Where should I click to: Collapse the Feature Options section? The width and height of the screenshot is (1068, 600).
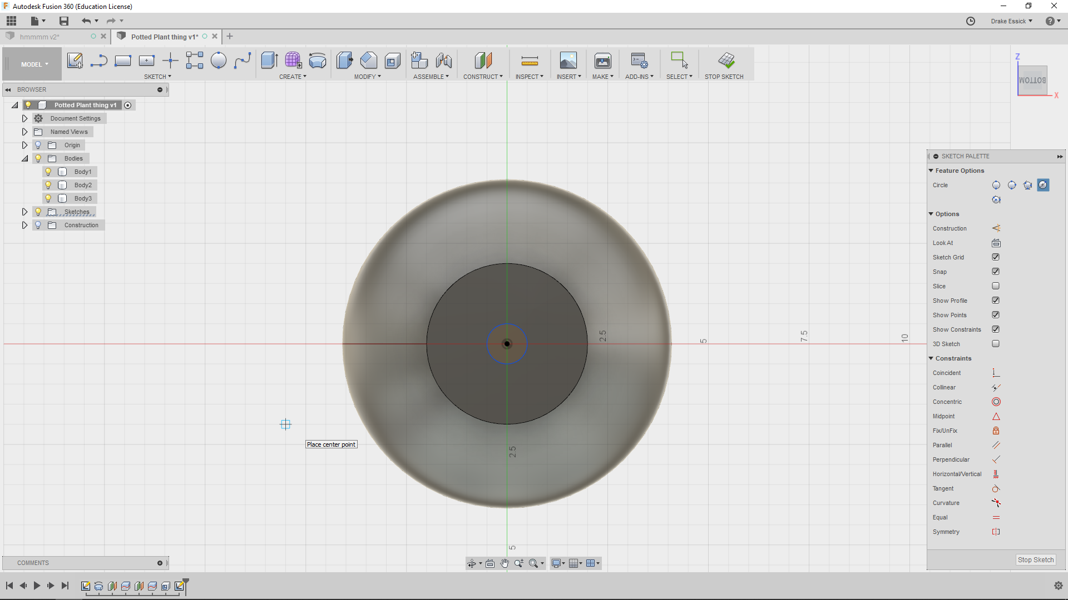pos(931,171)
